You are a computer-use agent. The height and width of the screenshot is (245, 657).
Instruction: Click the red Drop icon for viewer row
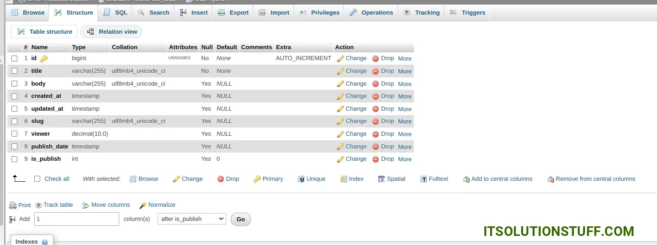(376, 134)
